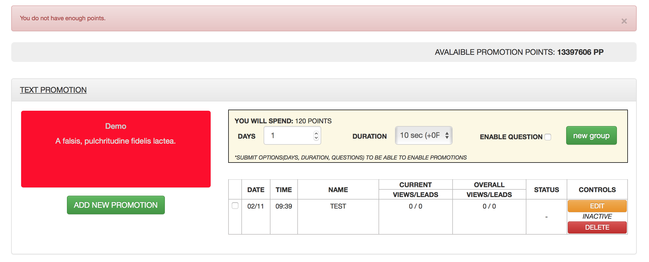Select the TEST promotion row checkbox
The height and width of the screenshot is (262, 649).
coord(235,206)
